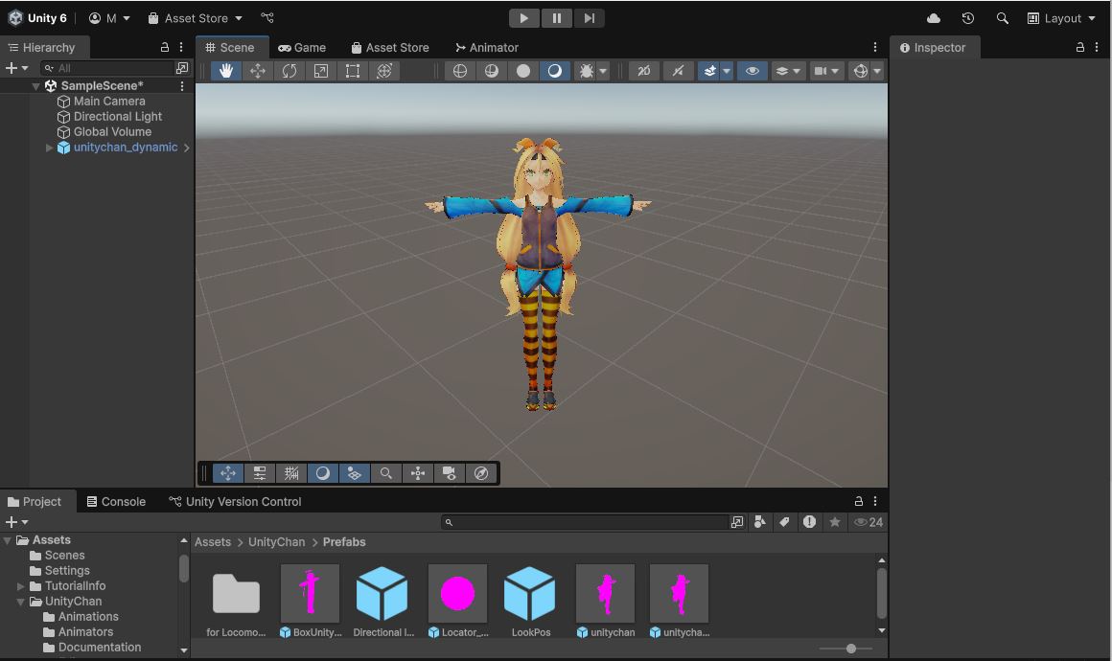Adjust the Project icon size slider
The width and height of the screenshot is (1112, 661).
click(846, 649)
